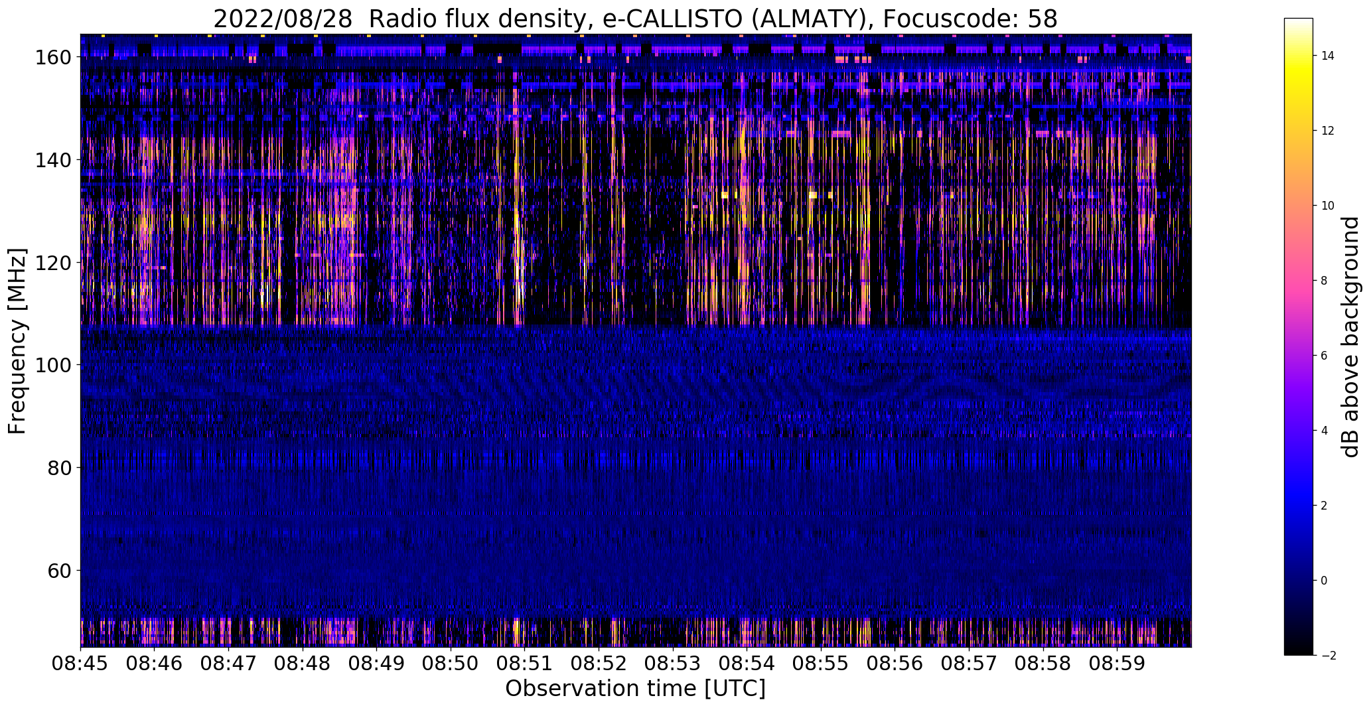
Task: Click the 140 MHz frequency tick label
Action: tap(52, 160)
